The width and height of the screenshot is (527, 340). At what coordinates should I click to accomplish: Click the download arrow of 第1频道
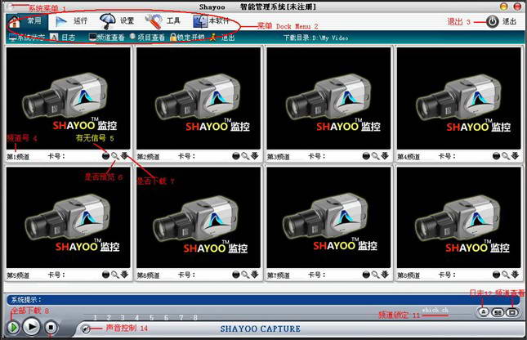124,156
